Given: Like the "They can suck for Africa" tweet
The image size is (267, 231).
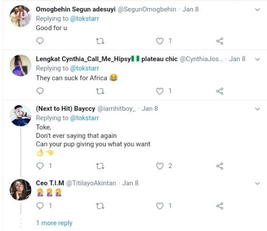Looking at the screenshot, I should pos(160,91).
